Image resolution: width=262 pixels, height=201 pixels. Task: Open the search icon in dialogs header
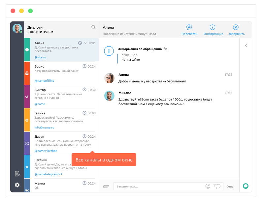[93, 27]
